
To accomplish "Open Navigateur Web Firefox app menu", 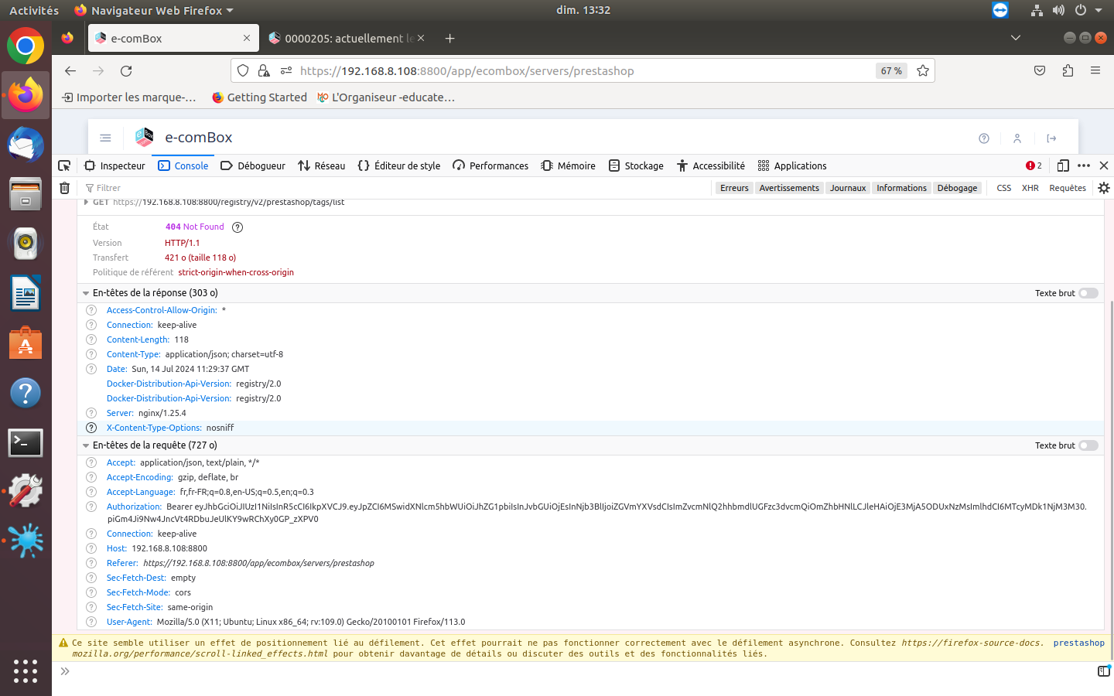I will click(154, 10).
